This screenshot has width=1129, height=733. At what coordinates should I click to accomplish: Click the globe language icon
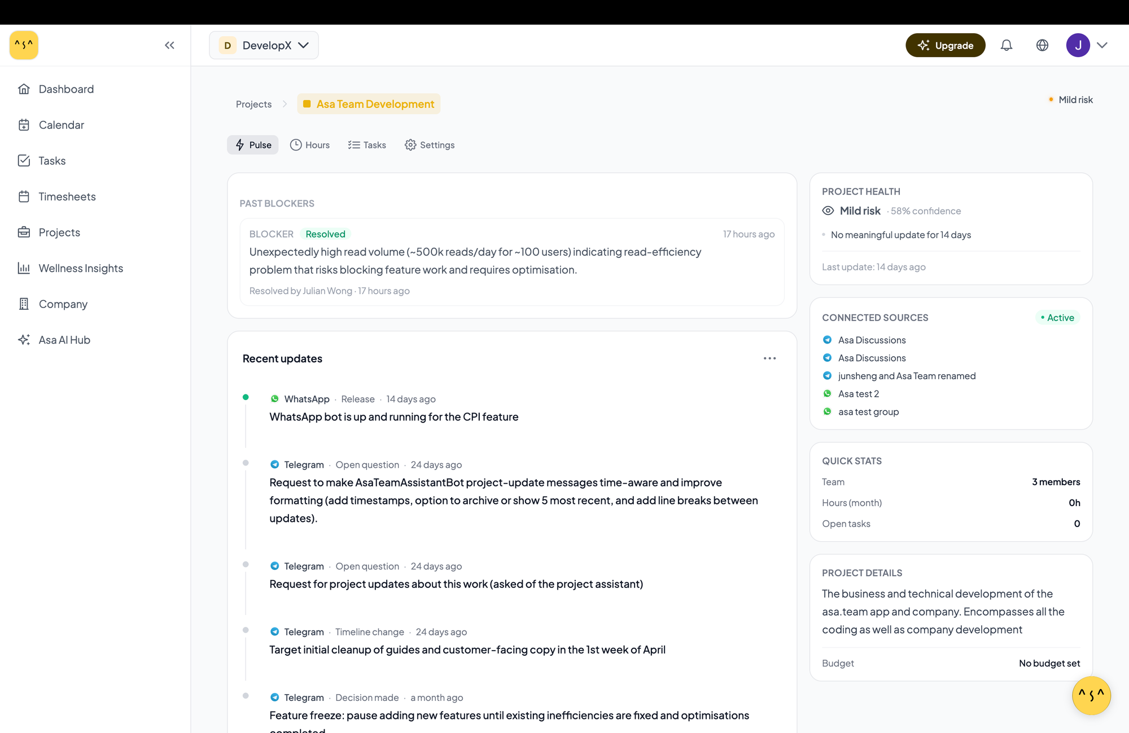pyautogui.click(x=1042, y=45)
